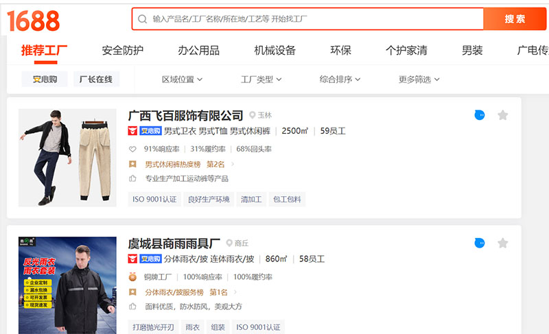Click heart icon next to 91%响应率
The height and width of the screenshot is (334, 549).
[x=132, y=149]
